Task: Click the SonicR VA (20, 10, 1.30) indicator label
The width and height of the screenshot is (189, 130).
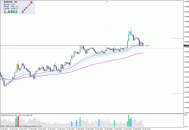Action: (9, 115)
